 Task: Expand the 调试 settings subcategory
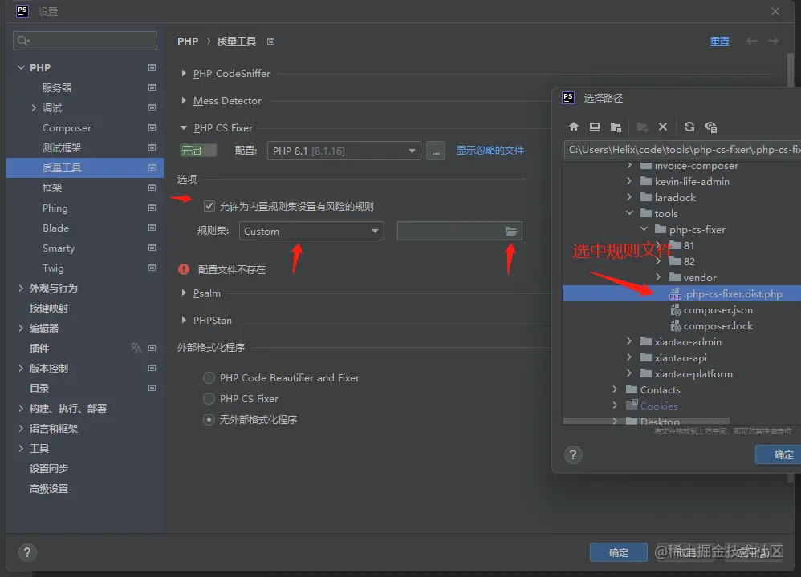click(34, 107)
